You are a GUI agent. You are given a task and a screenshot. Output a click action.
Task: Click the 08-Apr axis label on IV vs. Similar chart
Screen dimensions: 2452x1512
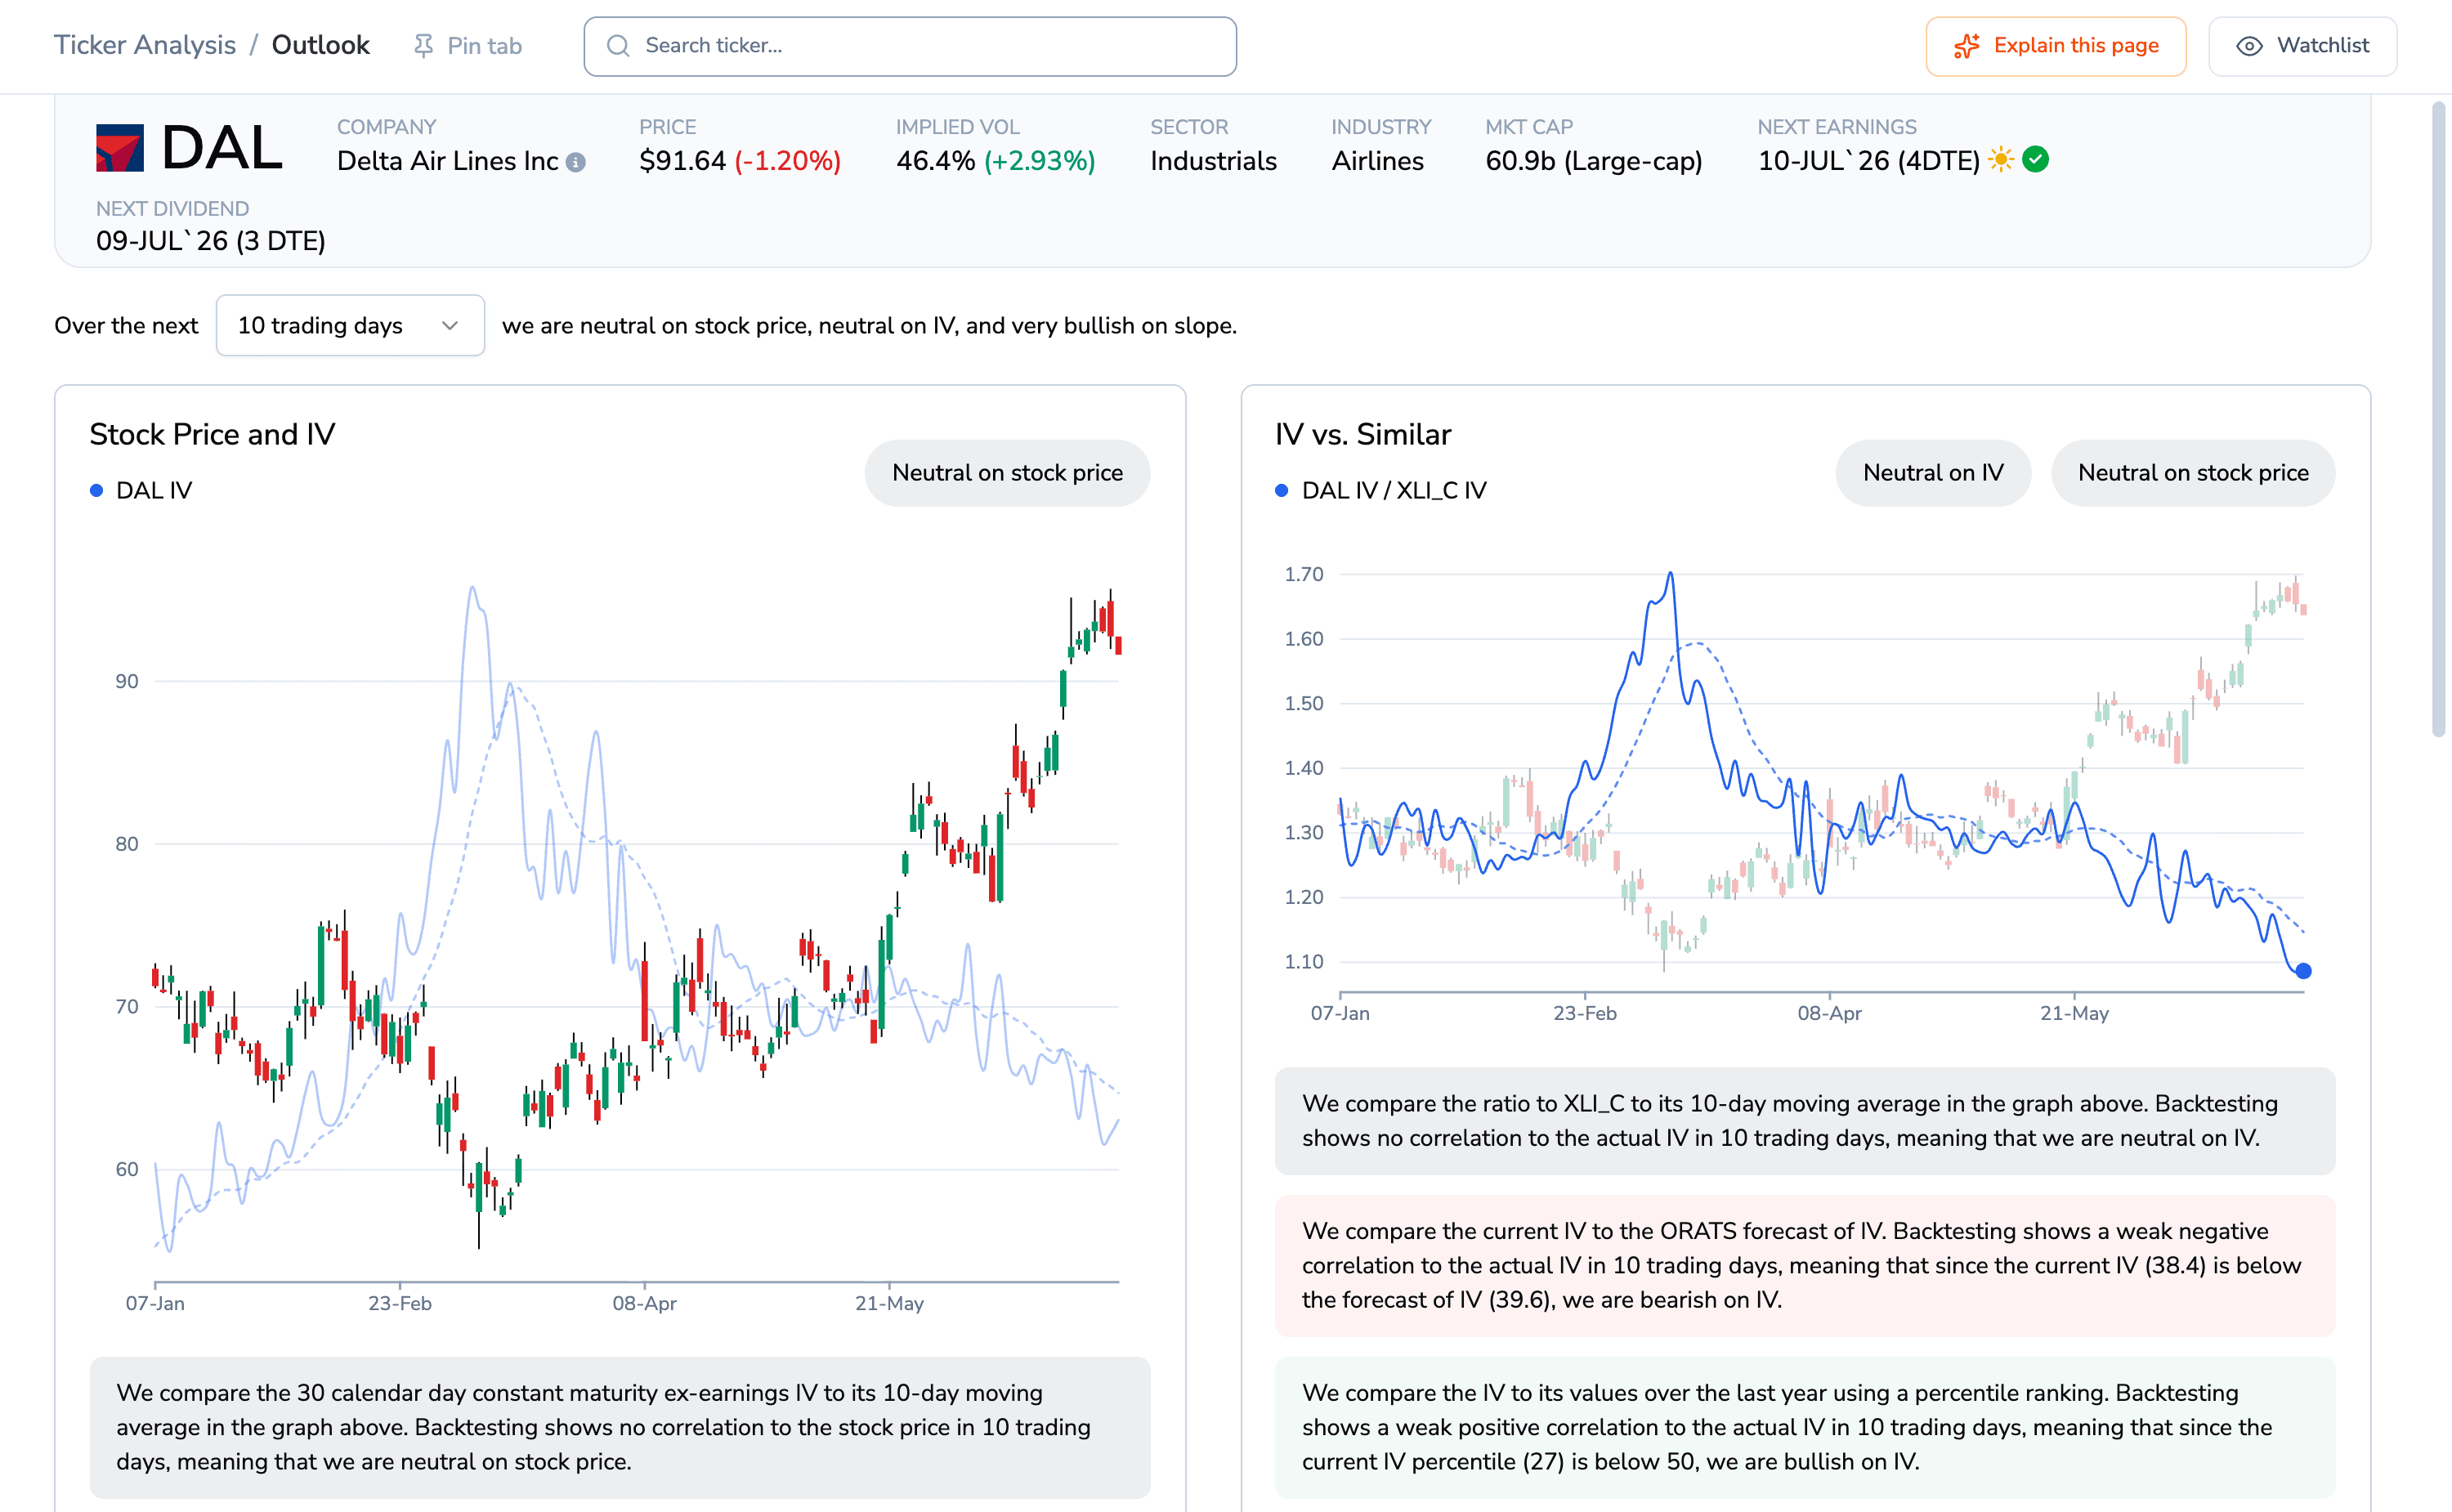tap(1829, 1013)
